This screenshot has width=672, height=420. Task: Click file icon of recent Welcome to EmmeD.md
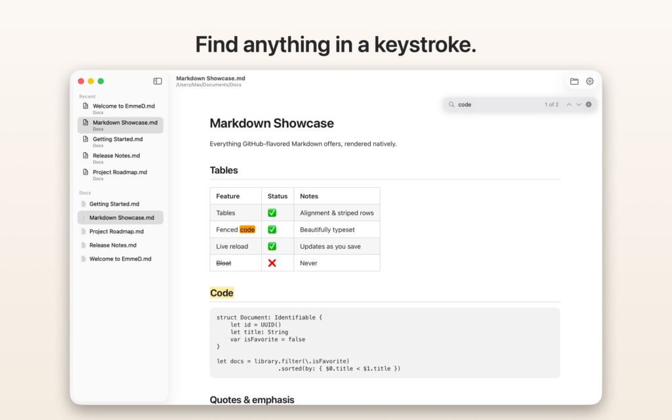click(x=85, y=106)
